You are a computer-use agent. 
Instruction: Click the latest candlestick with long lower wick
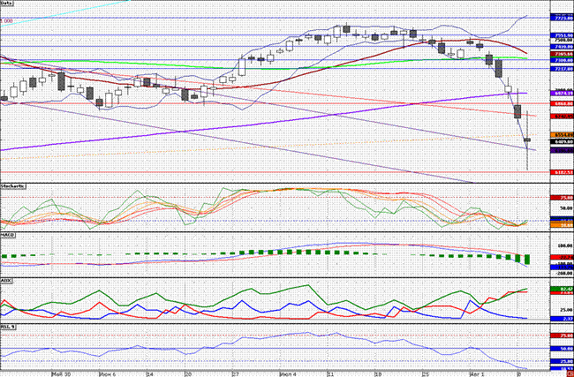(527, 140)
